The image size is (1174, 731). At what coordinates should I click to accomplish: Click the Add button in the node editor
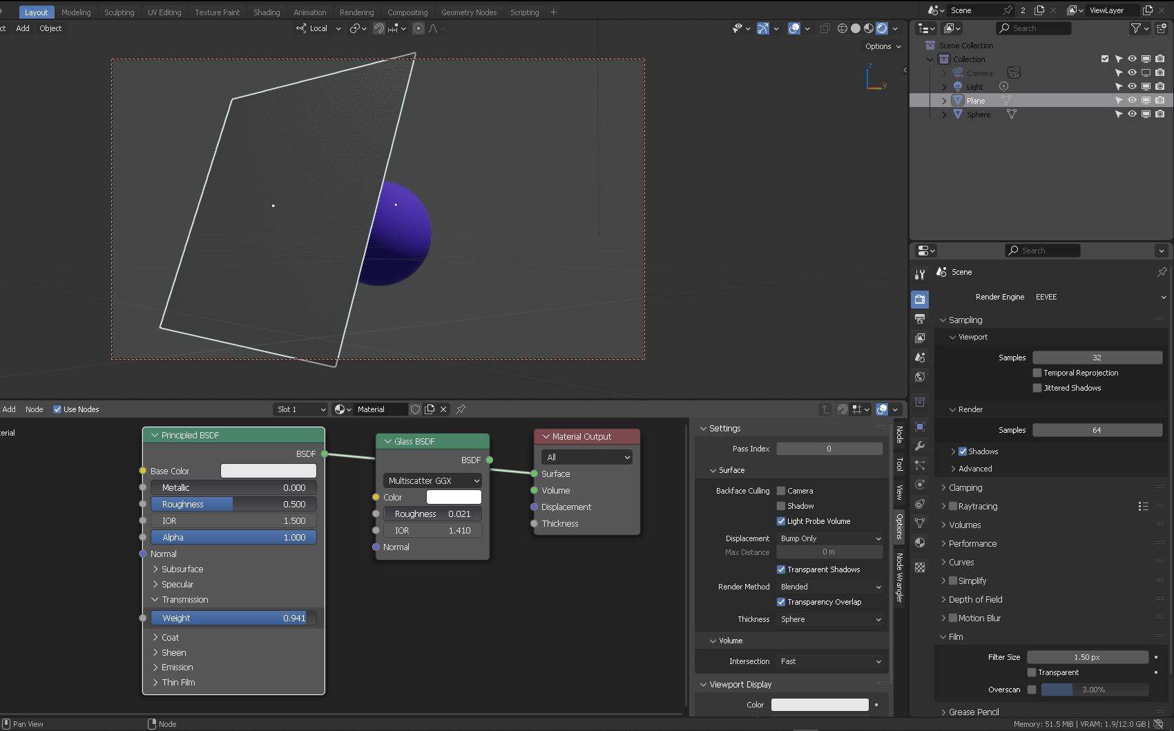(9, 409)
